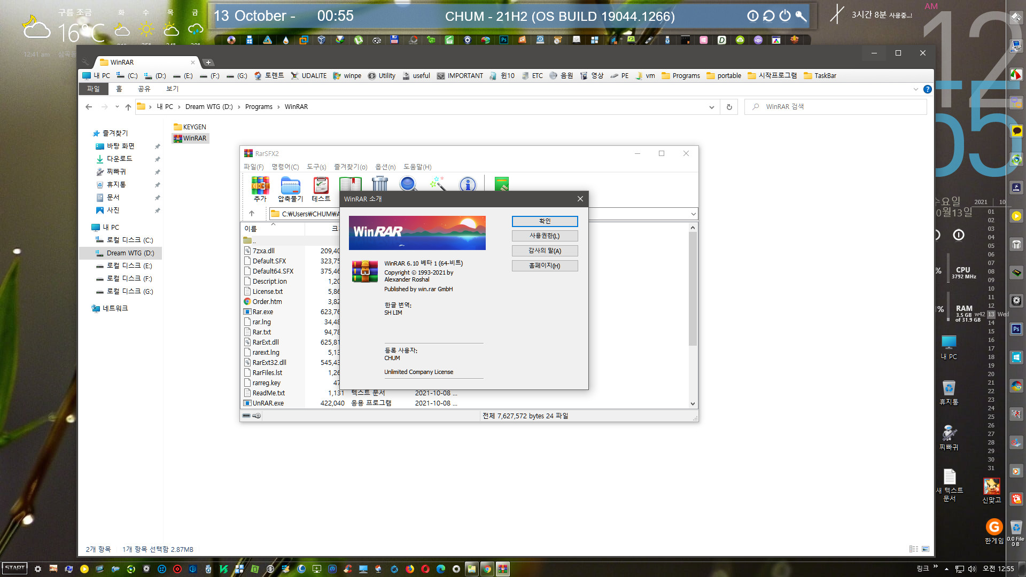Open the 한게임 desktop icon
1026x577 pixels.
point(994,531)
